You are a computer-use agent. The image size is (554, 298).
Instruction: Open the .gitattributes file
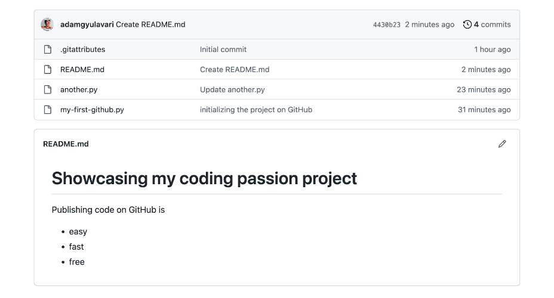pos(82,49)
